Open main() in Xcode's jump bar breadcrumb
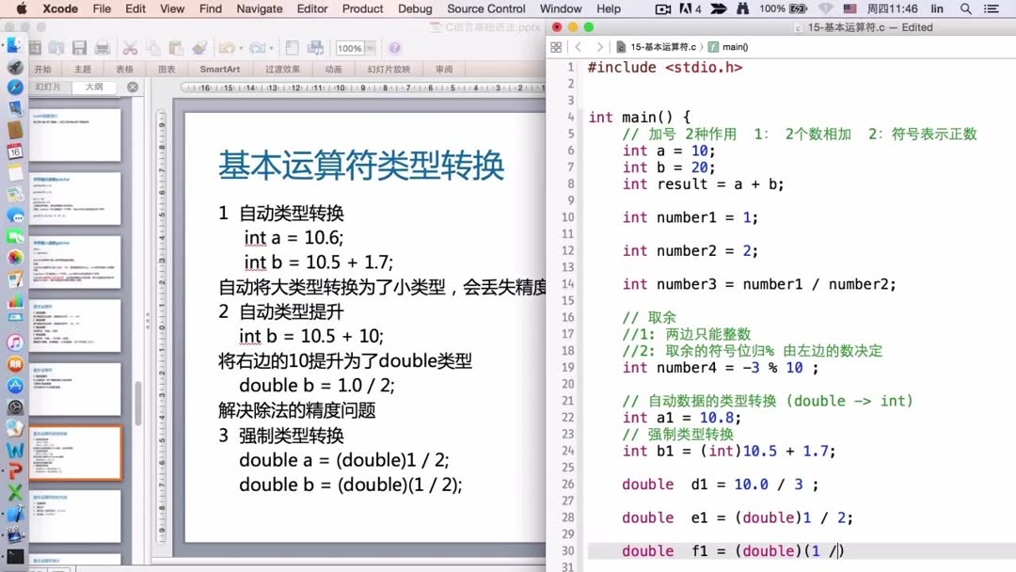The image size is (1016, 572). [737, 45]
